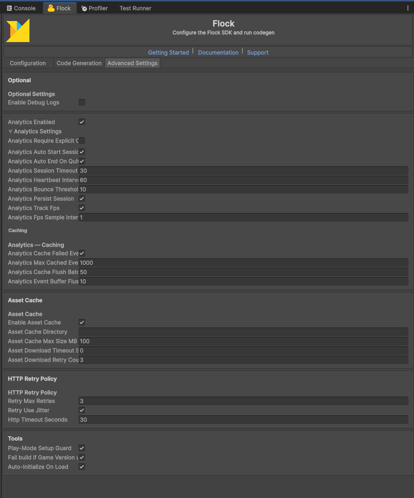
Task: Select the Flock window tab
Action: tap(59, 8)
